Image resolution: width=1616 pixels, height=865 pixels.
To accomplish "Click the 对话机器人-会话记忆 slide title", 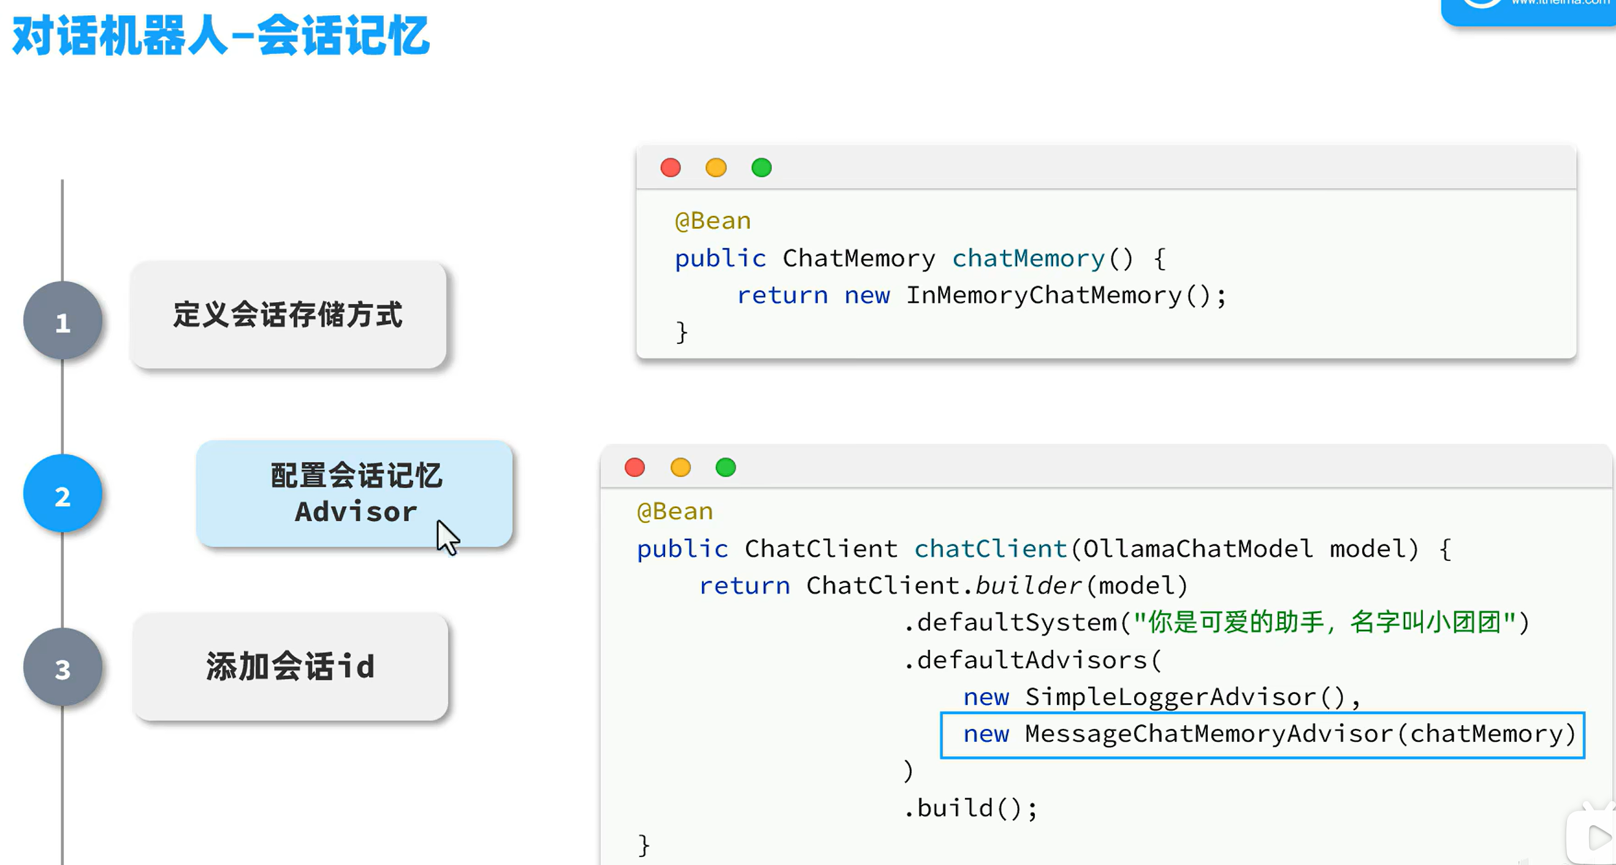I will (x=221, y=36).
